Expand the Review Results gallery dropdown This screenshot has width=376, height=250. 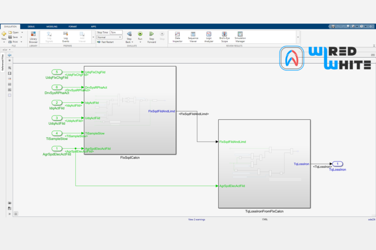tap(298, 37)
